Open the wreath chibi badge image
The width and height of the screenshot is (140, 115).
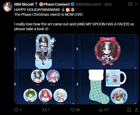point(108,52)
